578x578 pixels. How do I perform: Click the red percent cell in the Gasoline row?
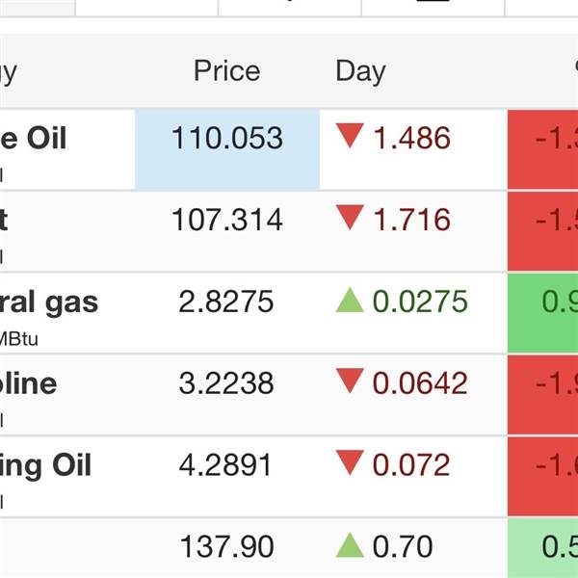[543, 394]
